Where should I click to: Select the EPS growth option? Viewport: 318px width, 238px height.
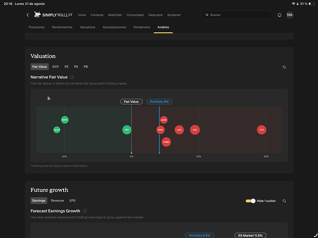tap(73, 200)
